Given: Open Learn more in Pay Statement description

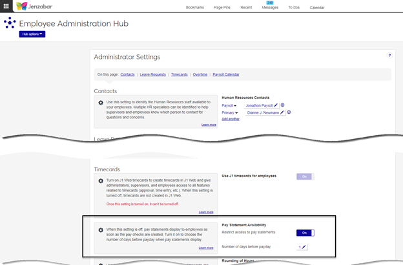Looking at the screenshot, I should click(x=206, y=248).
